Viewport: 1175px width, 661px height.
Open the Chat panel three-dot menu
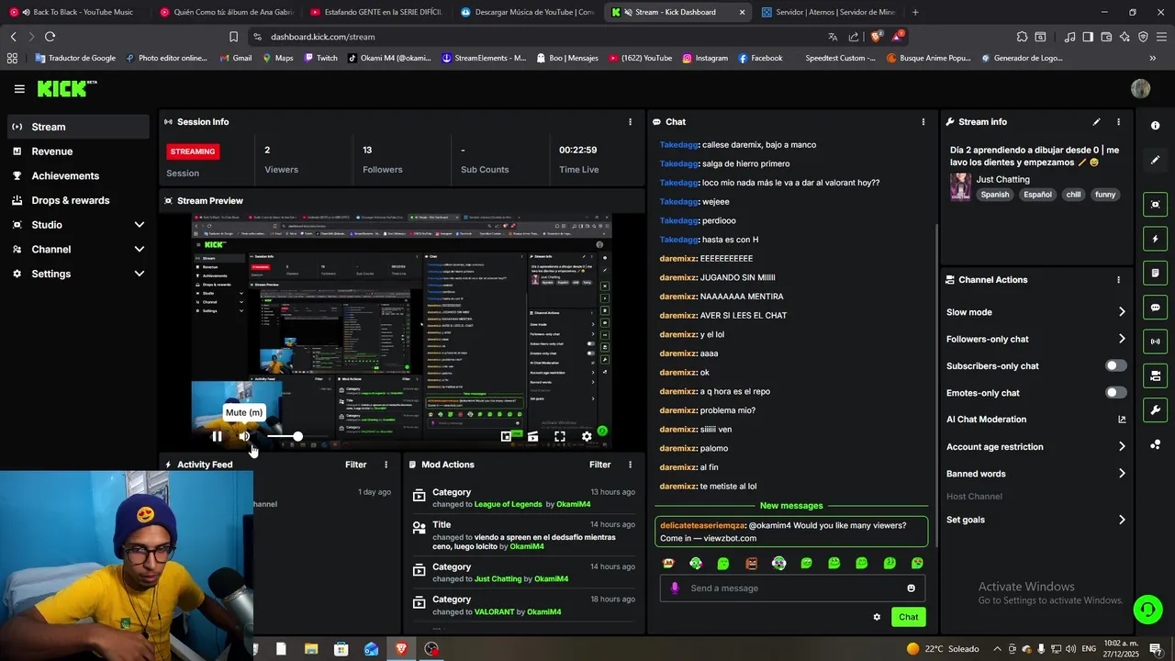pyautogui.click(x=923, y=121)
